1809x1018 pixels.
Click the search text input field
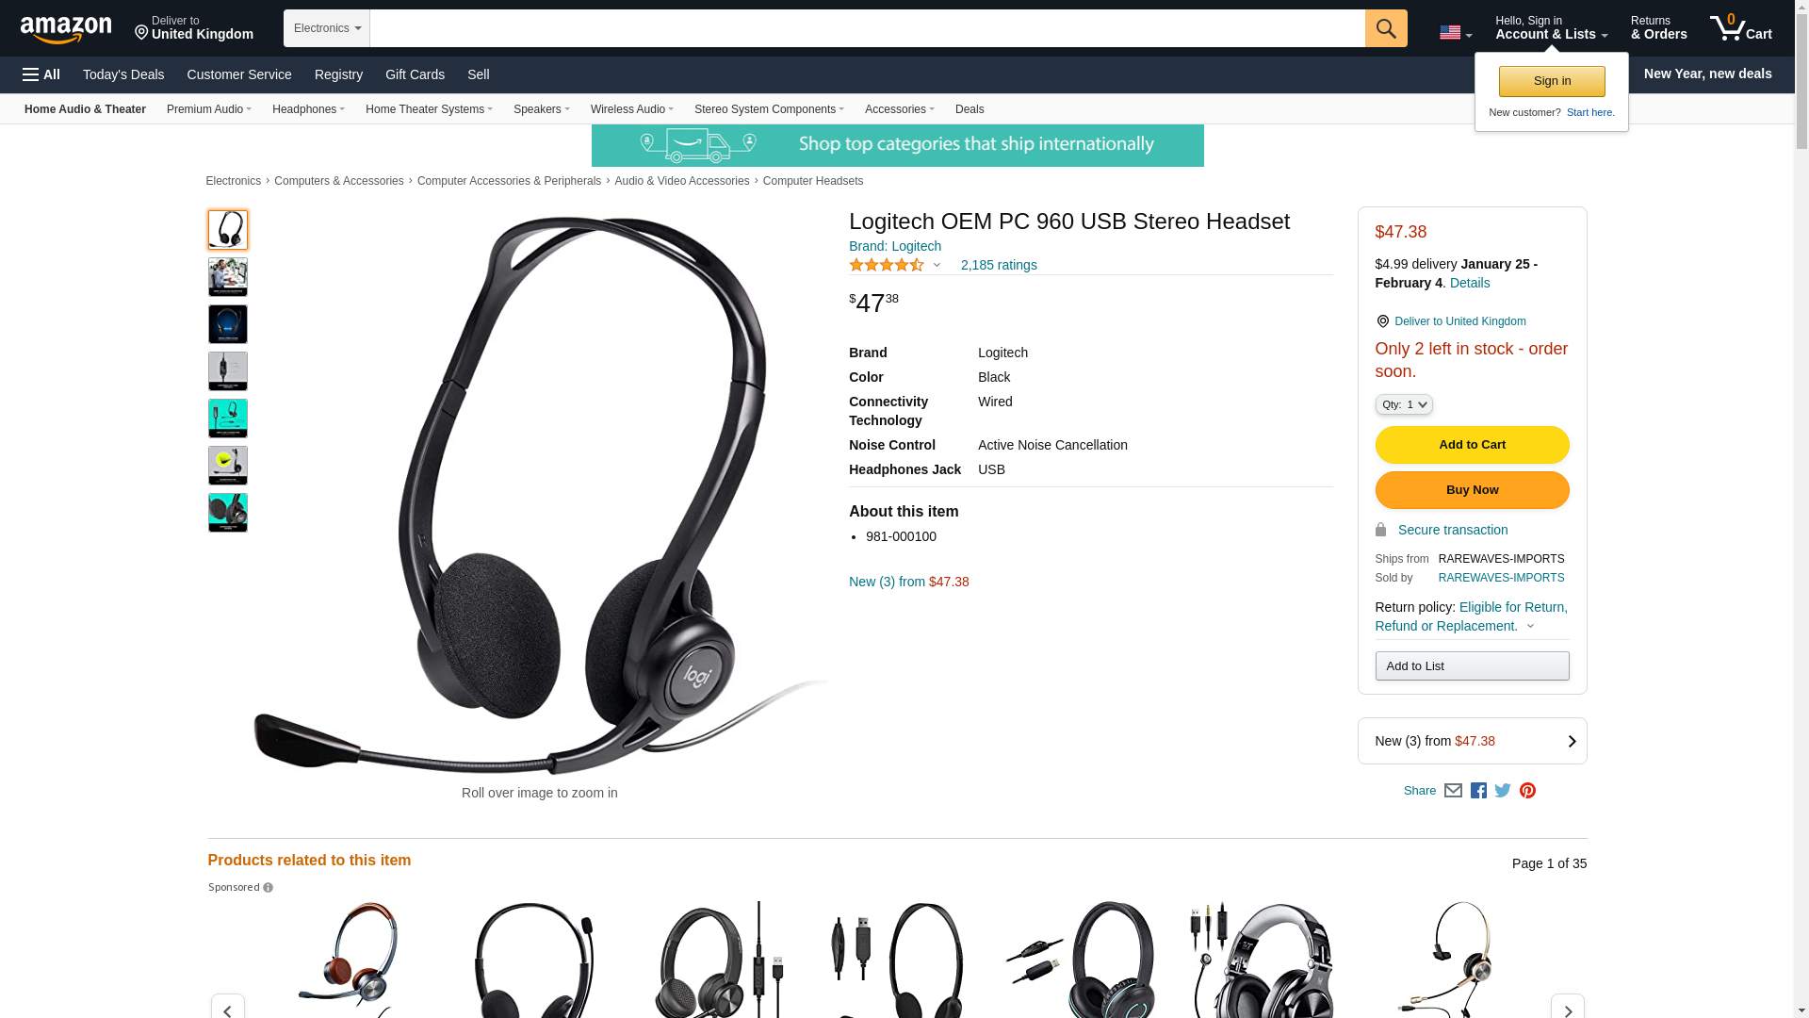(867, 28)
